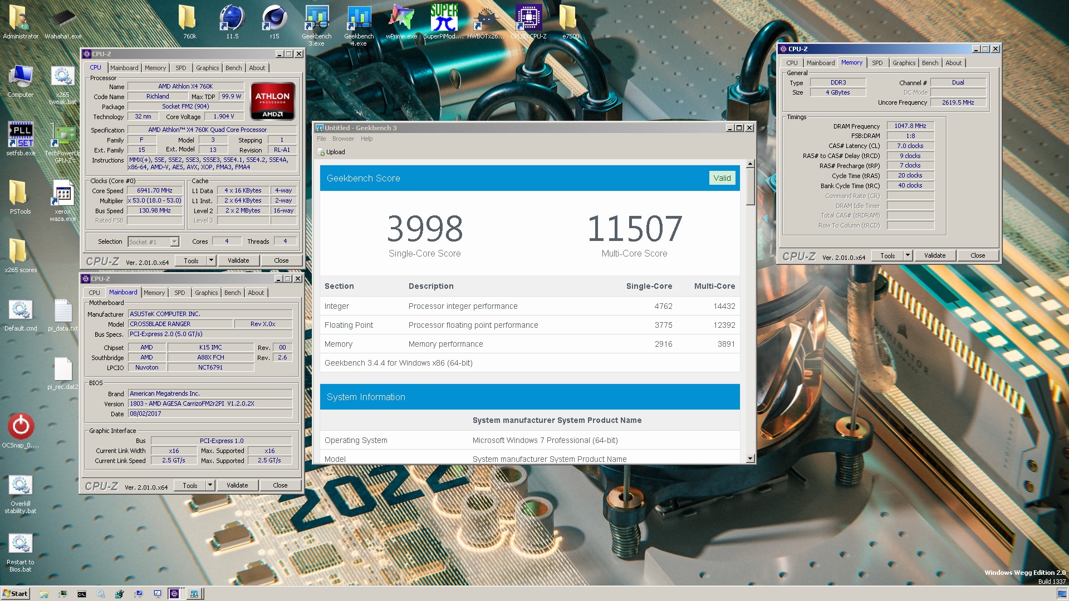Launch setfsb.exe PLL SET icon
1069x601 pixels.
21,139
